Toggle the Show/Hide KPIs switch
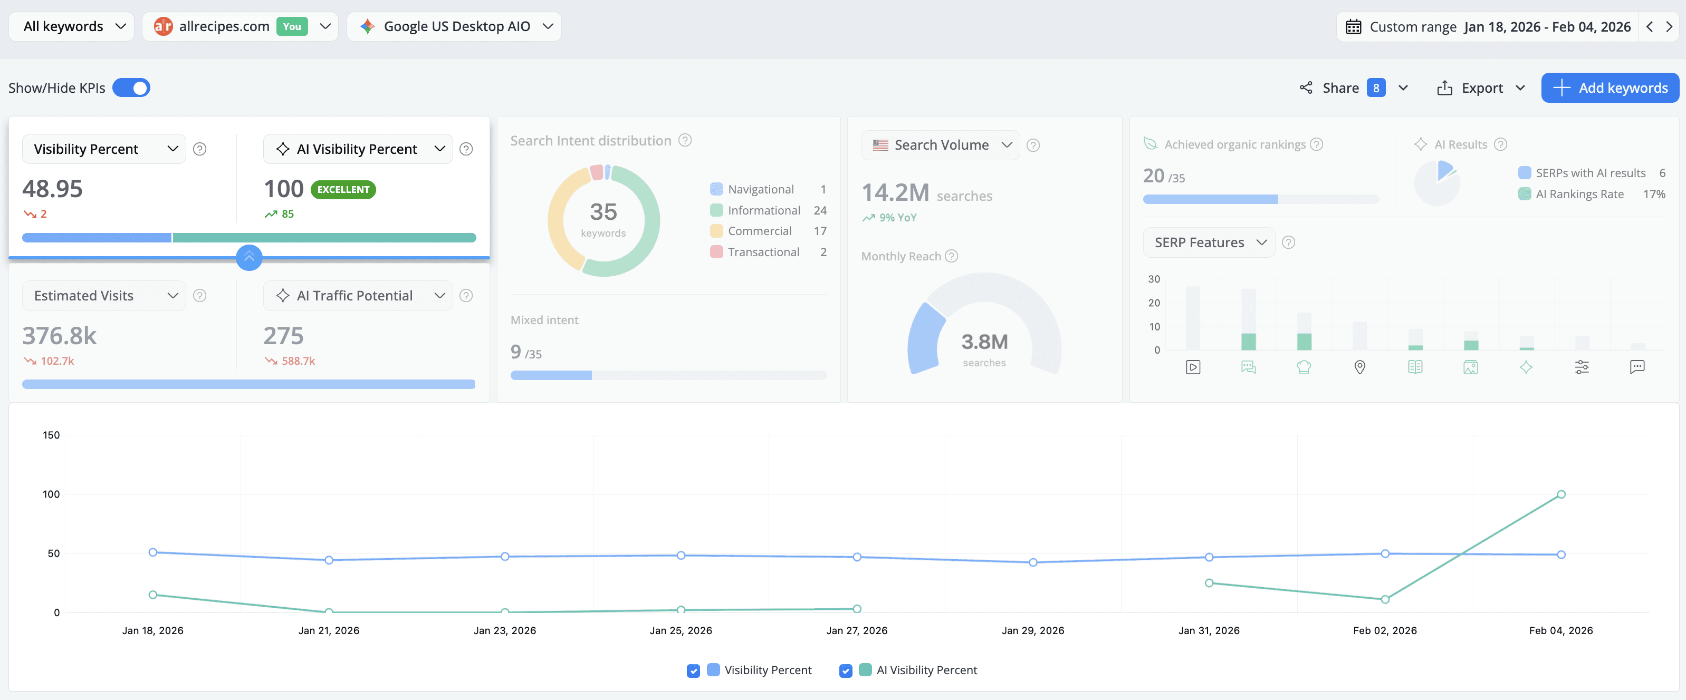 click(x=131, y=87)
